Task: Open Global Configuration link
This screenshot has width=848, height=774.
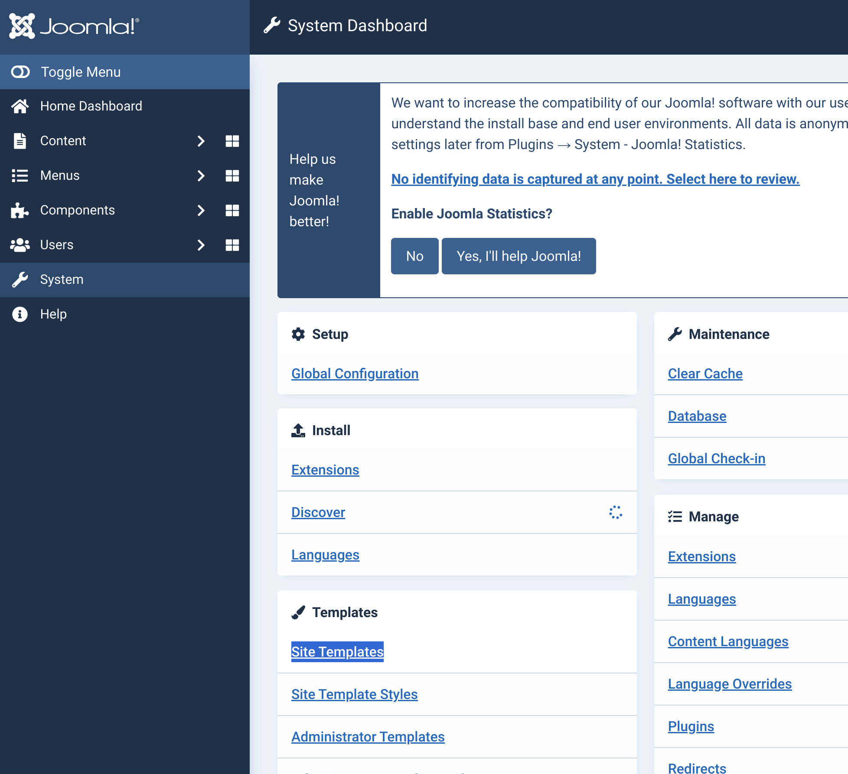Action: 355,374
